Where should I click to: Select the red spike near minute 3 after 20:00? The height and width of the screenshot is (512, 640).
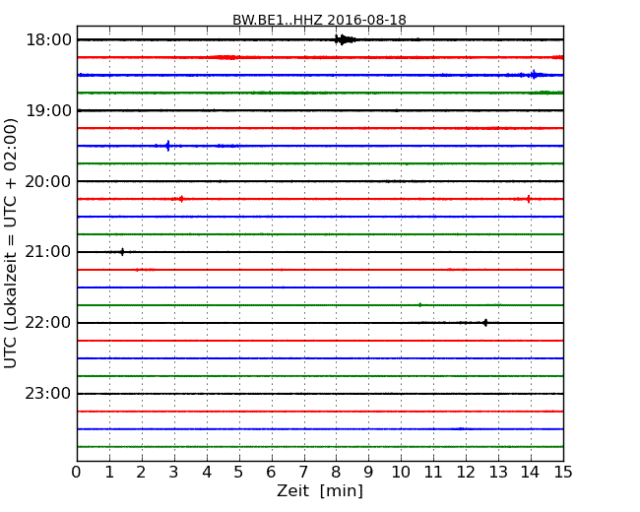(181, 199)
